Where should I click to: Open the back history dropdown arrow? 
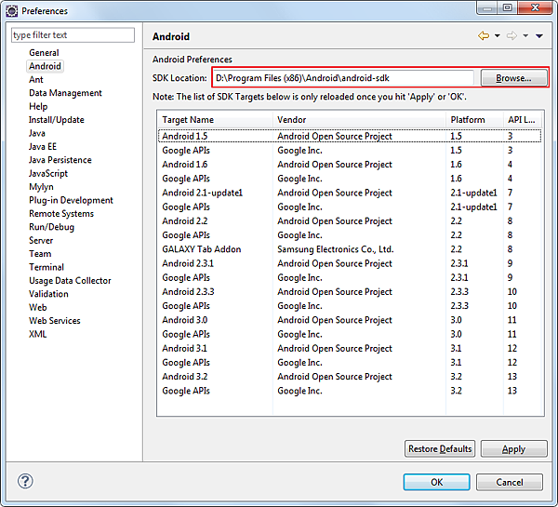[x=498, y=35]
